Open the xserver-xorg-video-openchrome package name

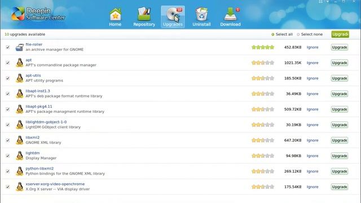coord(55,184)
